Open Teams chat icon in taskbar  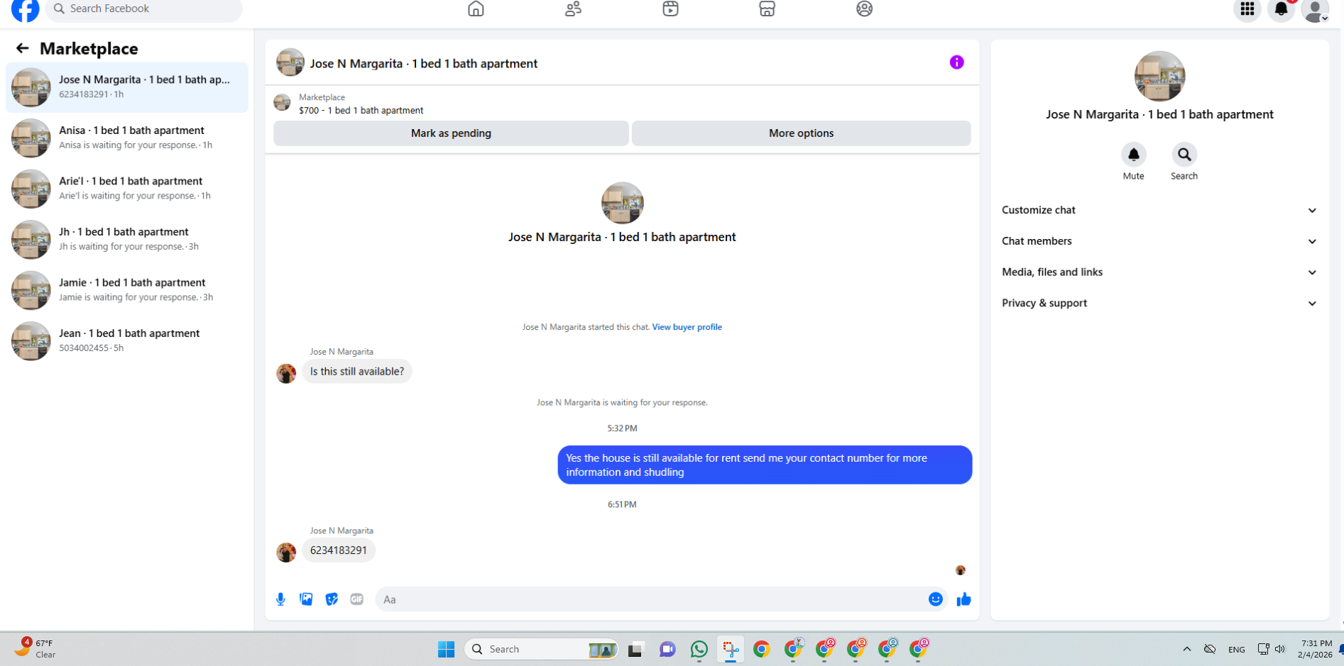[x=667, y=649]
